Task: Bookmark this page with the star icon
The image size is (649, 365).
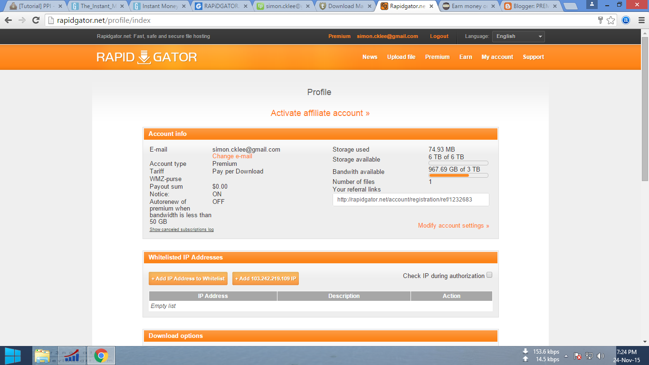Action: pyautogui.click(x=611, y=20)
